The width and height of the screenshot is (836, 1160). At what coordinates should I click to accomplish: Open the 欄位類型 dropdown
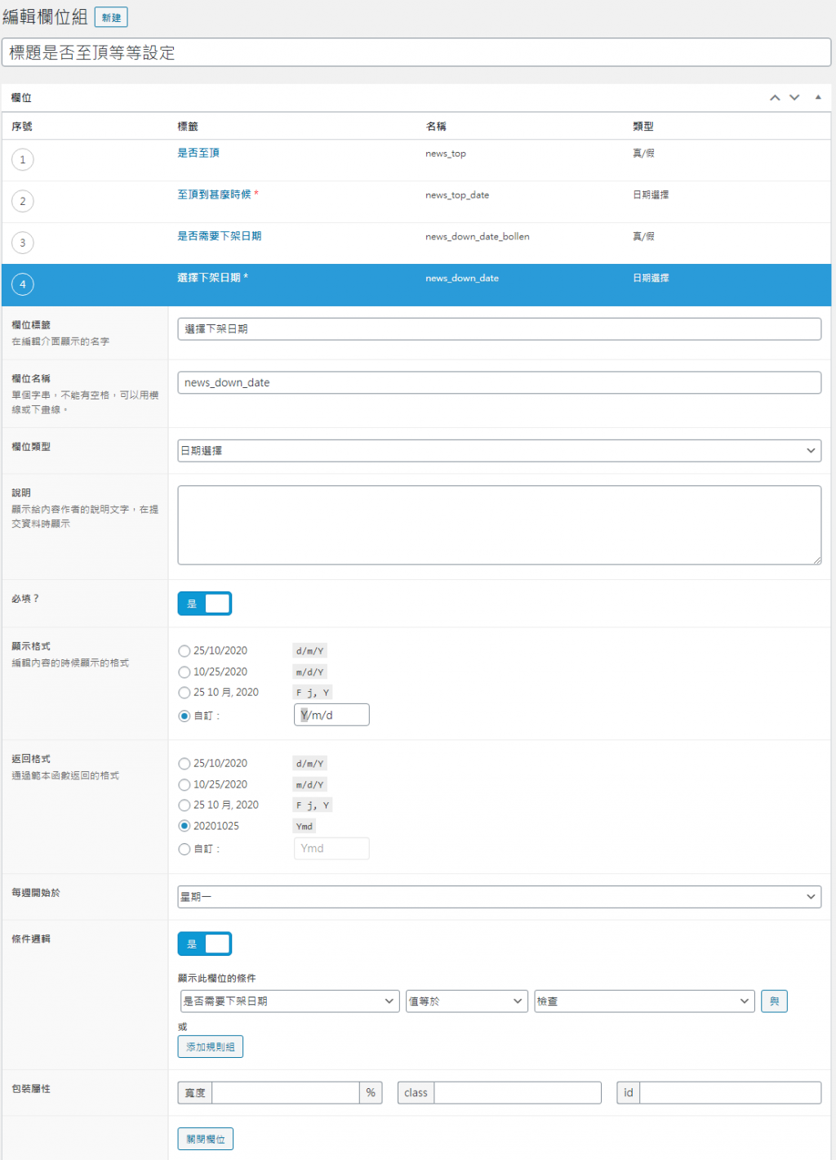pos(499,451)
